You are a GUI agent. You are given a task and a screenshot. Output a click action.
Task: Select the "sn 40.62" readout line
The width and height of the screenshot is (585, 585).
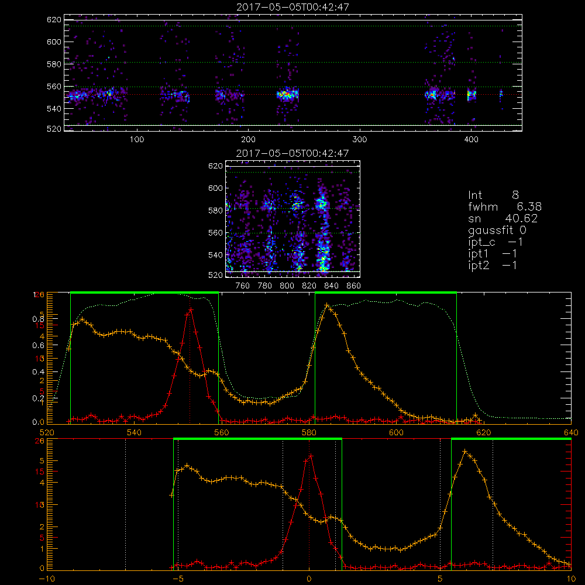[x=503, y=219]
